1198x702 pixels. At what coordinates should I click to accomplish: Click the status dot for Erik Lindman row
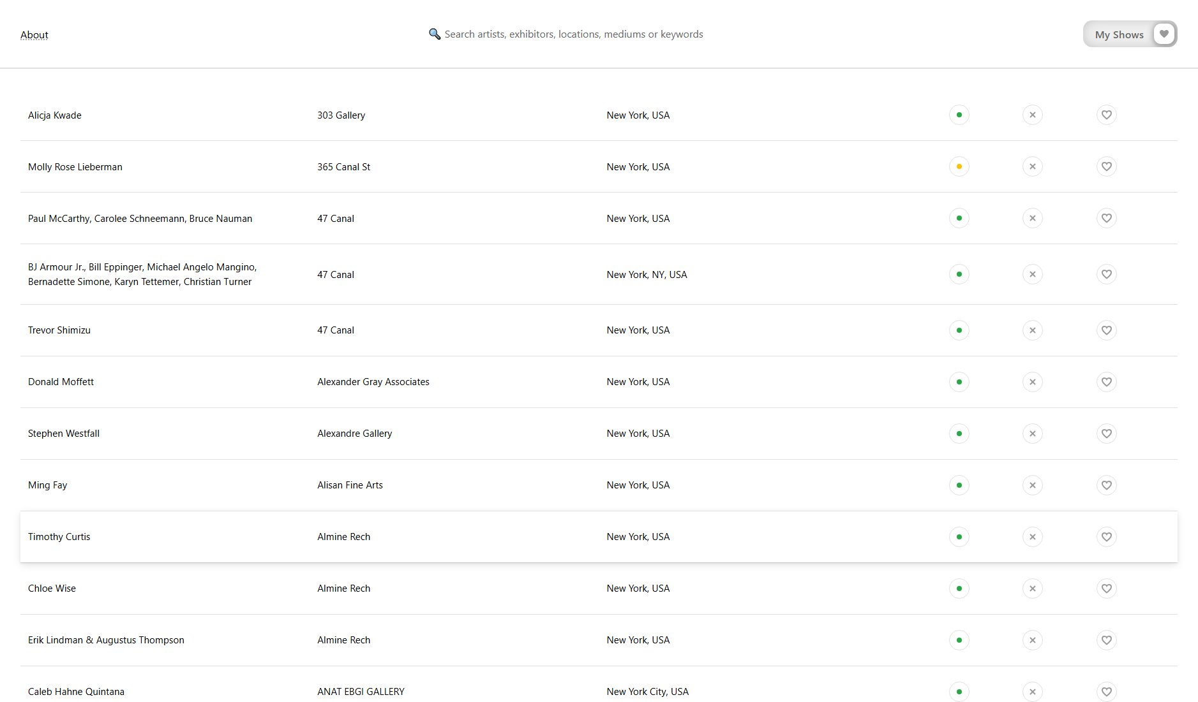pyautogui.click(x=959, y=640)
